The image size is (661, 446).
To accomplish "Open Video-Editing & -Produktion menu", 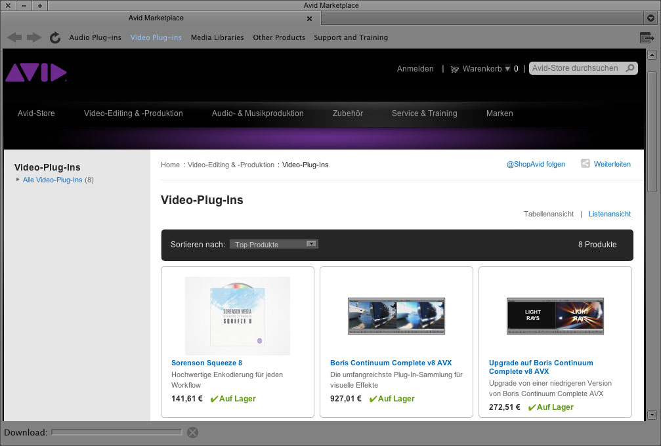I will point(133,113).
